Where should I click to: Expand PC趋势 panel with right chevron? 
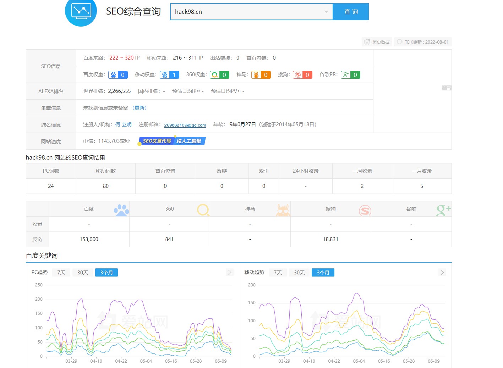click(x=230, y=272)
